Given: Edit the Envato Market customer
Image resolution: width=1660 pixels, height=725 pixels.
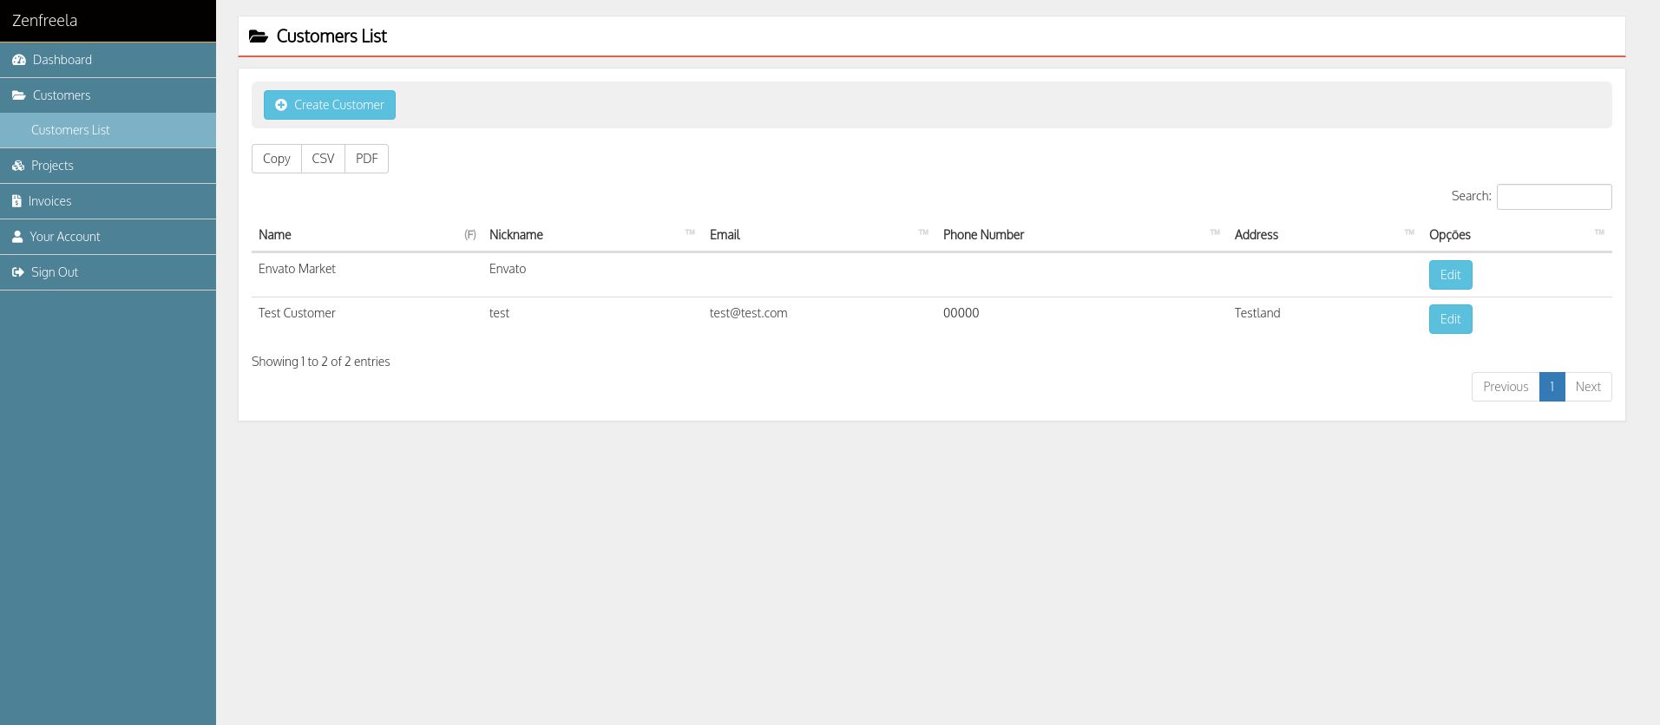Looking at the screenshot, I should click(x=1450, y=275).
